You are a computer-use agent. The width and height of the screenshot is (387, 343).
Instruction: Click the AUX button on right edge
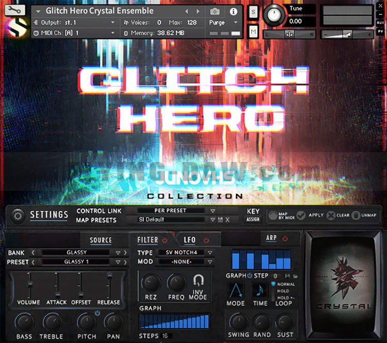(380, 23)
